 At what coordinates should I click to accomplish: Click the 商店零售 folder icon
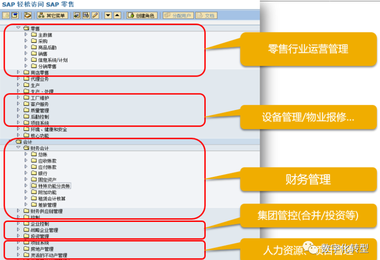click(x=26, y=72)
